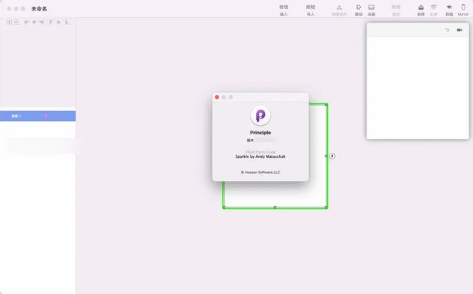
Task: Click the 导入 (Import) toolbar button
Action: (x=310, y=10)
